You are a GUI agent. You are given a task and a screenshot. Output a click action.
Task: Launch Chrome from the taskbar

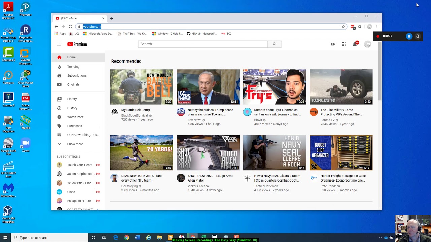click(x=126, y=238)
